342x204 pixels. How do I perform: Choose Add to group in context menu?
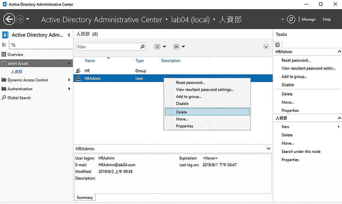click(x=189, y=97)
